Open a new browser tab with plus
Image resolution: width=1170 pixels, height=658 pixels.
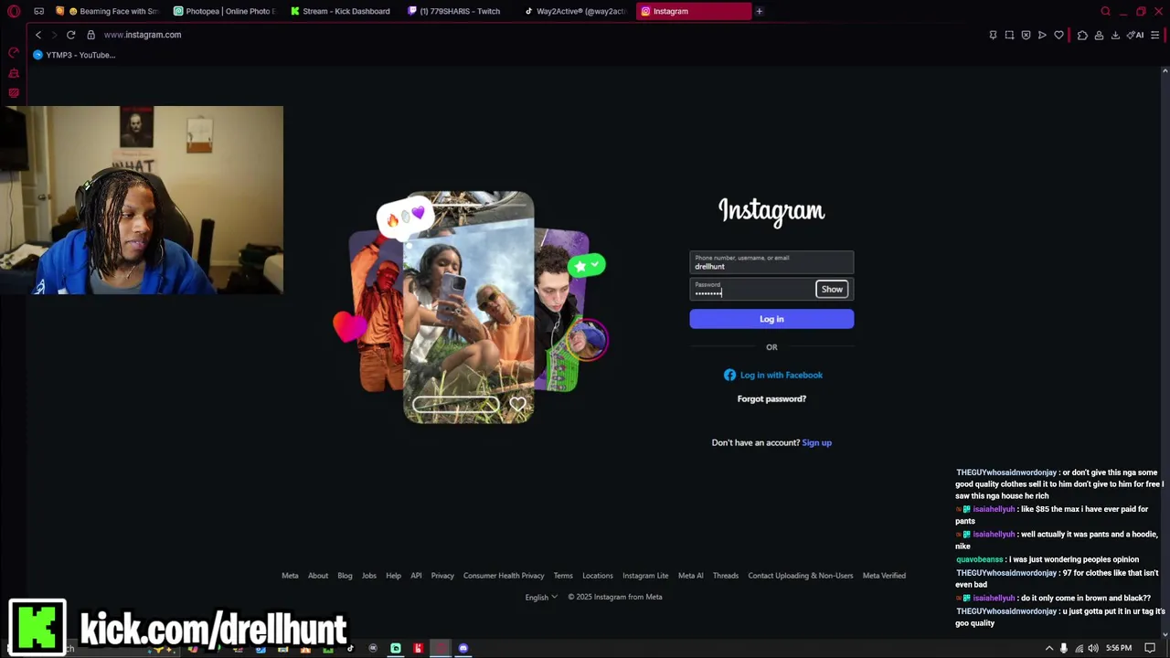759,11
